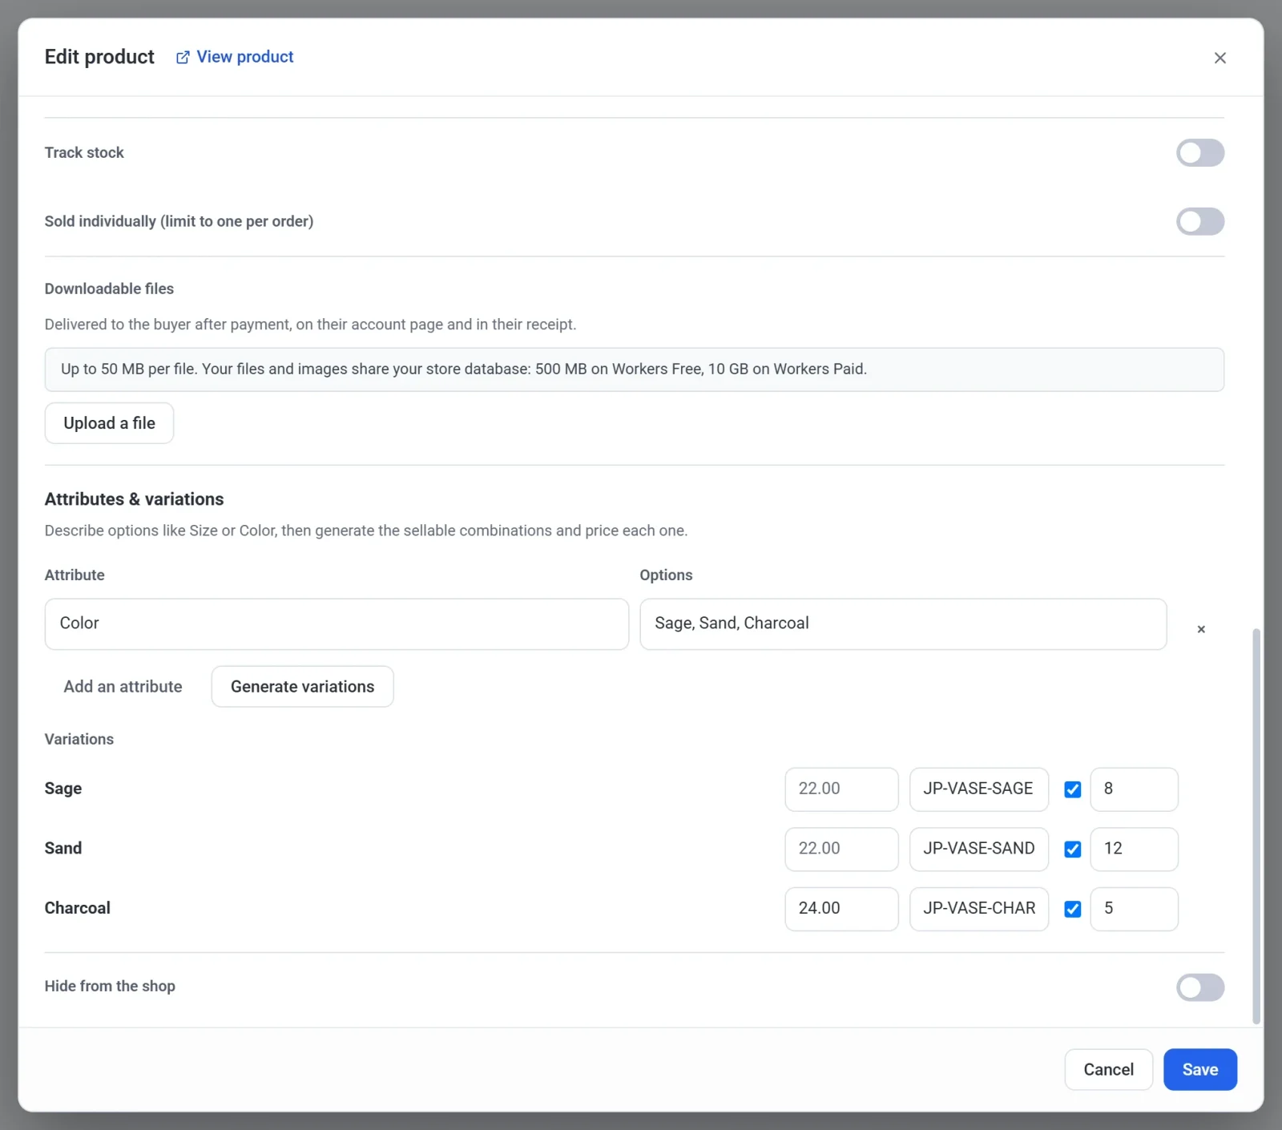Click the external link icon beside View product
The image size is (1282, 1130).
(183, 57)
